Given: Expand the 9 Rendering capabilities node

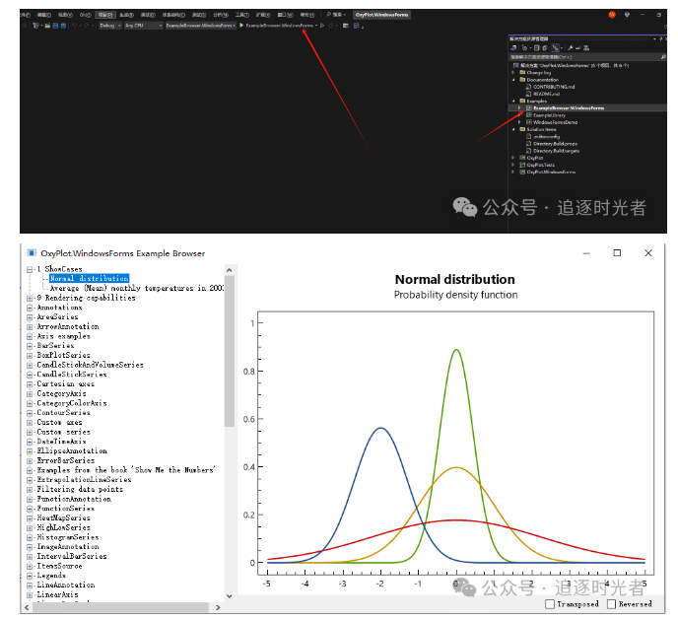Looking at the screenshot, I should [x=30, y=298].
